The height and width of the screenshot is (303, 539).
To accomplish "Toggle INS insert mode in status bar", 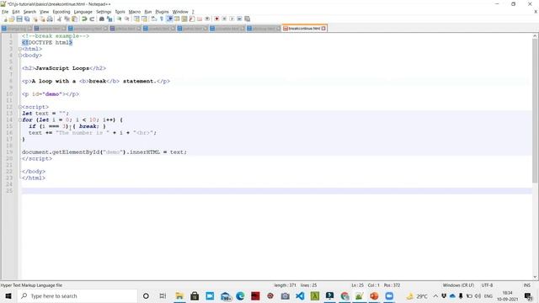I will 526,285.
